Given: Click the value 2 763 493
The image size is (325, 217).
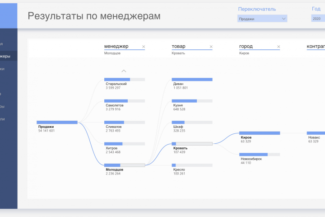Looking at the screenshot, I should point(113,131).
